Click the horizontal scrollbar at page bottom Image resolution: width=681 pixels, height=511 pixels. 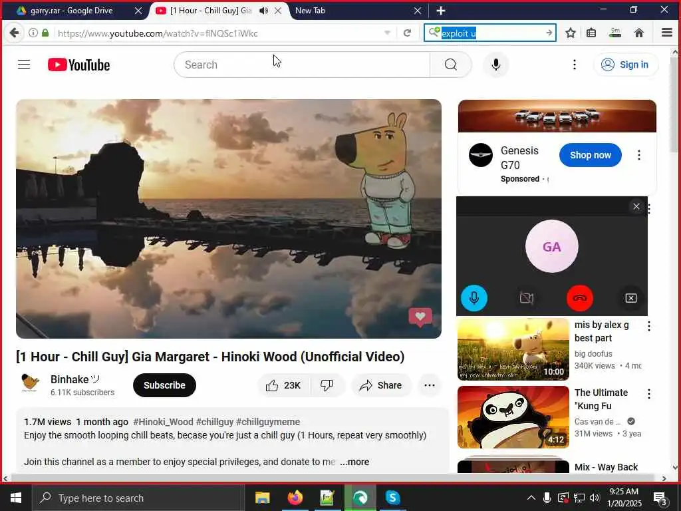(x=335, y=478)
